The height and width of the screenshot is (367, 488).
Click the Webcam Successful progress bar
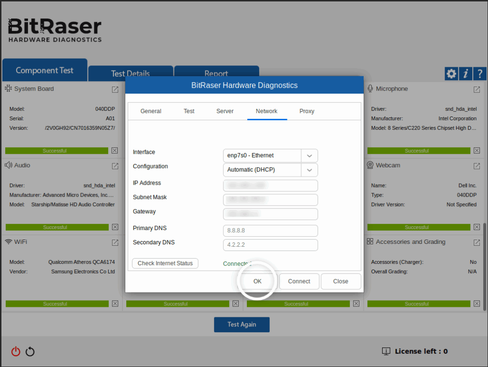point(418,227)
